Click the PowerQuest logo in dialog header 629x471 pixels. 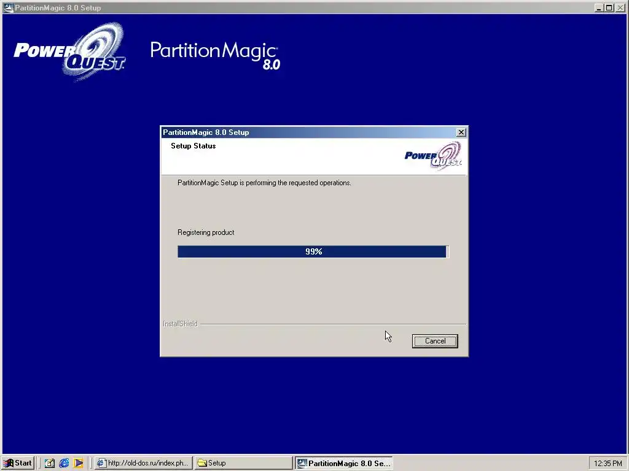point(433,156)
